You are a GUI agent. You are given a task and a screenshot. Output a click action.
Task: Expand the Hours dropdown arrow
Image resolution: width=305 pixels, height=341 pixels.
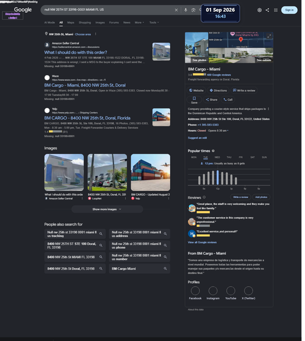(228, 131)
